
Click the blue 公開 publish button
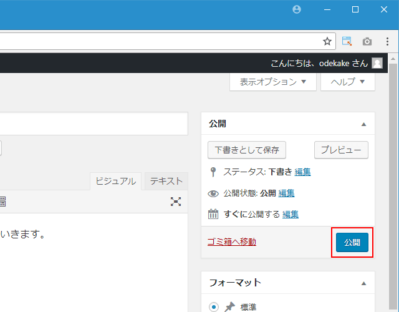click(352, 243)
